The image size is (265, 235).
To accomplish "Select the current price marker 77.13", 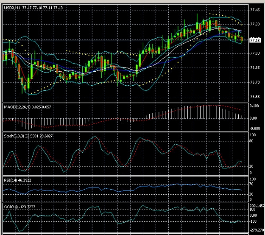I will 255,40.
